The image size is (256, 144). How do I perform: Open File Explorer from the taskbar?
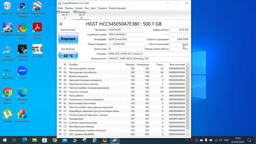coord(35,140)
